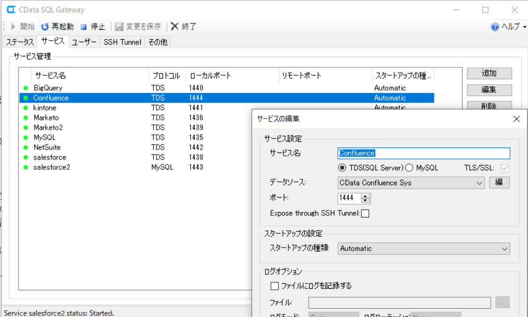Click green status indicator for BigQuery
Viewport: 528px width, 317px height.
click(26, 88)
